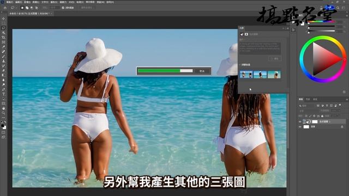Select the Gradient tool
The width and height of the screenshot is (349, 196).
pos(3,75)
